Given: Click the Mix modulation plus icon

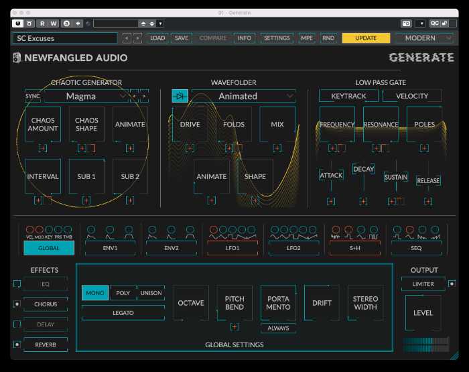Looking at the screenshot, I should pyautogui.click(x=277, y=148).
